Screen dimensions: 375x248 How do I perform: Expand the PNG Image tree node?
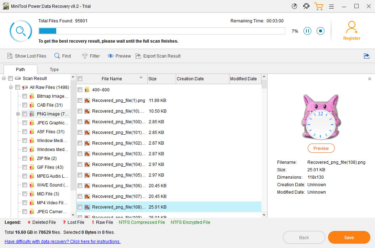(18, 114)
